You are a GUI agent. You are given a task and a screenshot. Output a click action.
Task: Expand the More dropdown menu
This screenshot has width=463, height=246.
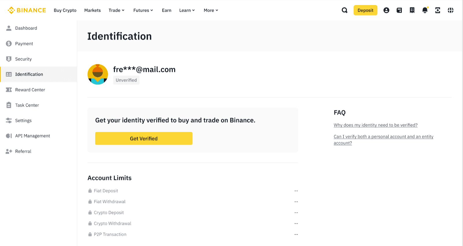pos(211,10)
